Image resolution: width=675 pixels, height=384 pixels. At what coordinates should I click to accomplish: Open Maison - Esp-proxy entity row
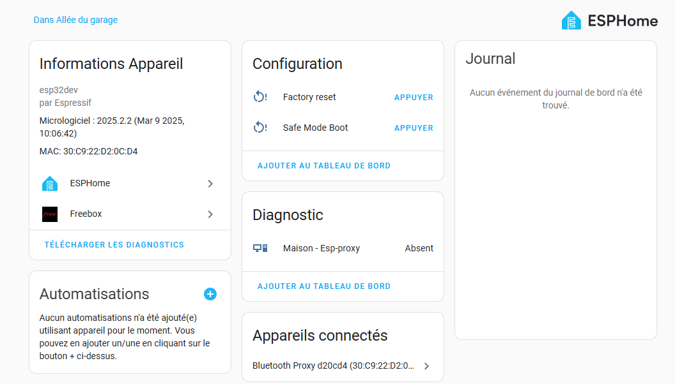322,248
